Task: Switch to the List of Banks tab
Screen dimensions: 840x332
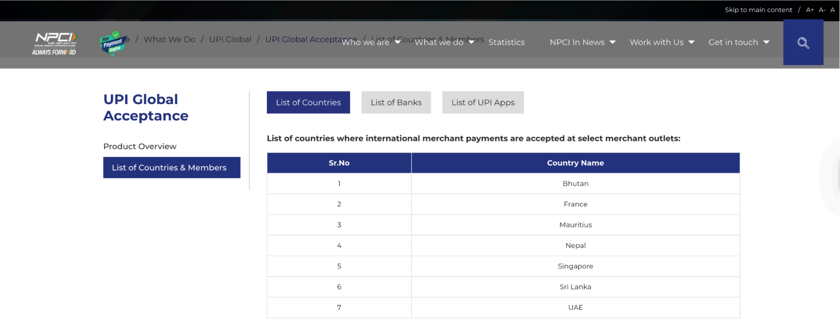Action: click(x=396, y=102)
